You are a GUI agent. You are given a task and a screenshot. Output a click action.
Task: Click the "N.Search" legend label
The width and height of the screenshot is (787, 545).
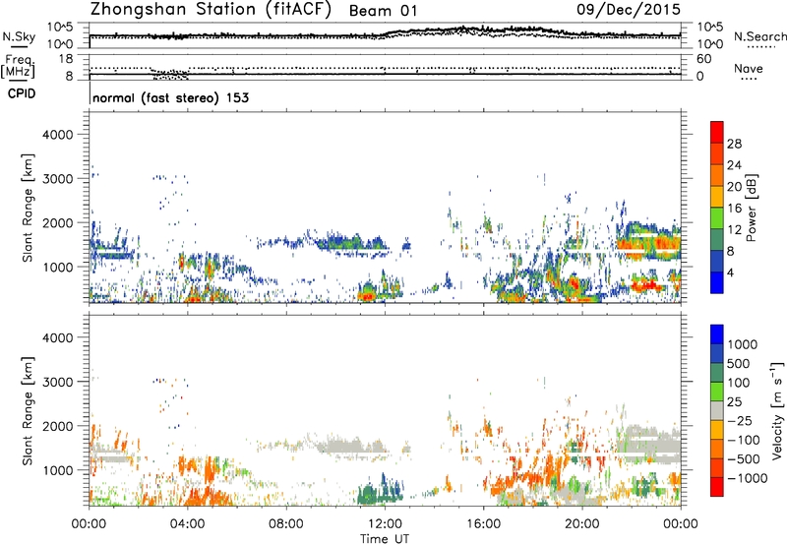759,36
